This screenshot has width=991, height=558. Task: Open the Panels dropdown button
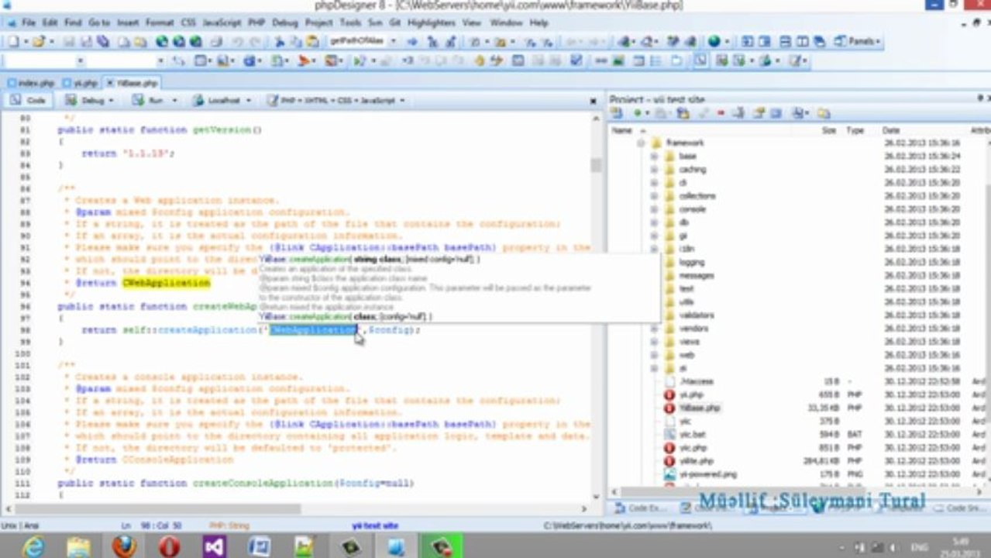pyautogui.click(x=858, y=41)
